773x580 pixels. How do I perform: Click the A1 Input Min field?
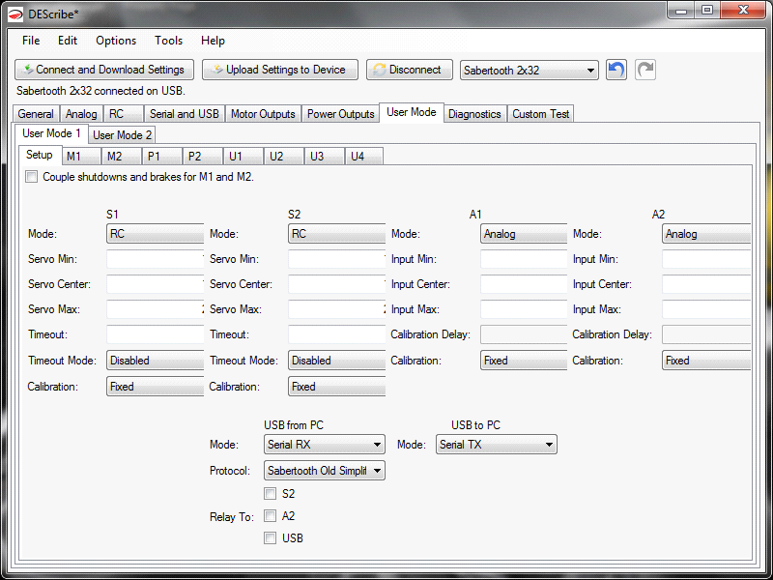[x=524, y=259]
